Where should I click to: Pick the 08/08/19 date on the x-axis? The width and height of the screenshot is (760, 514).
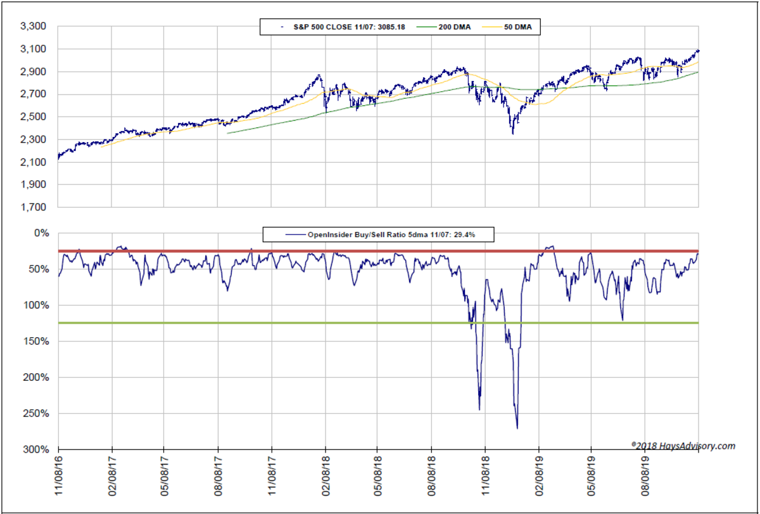645,475
